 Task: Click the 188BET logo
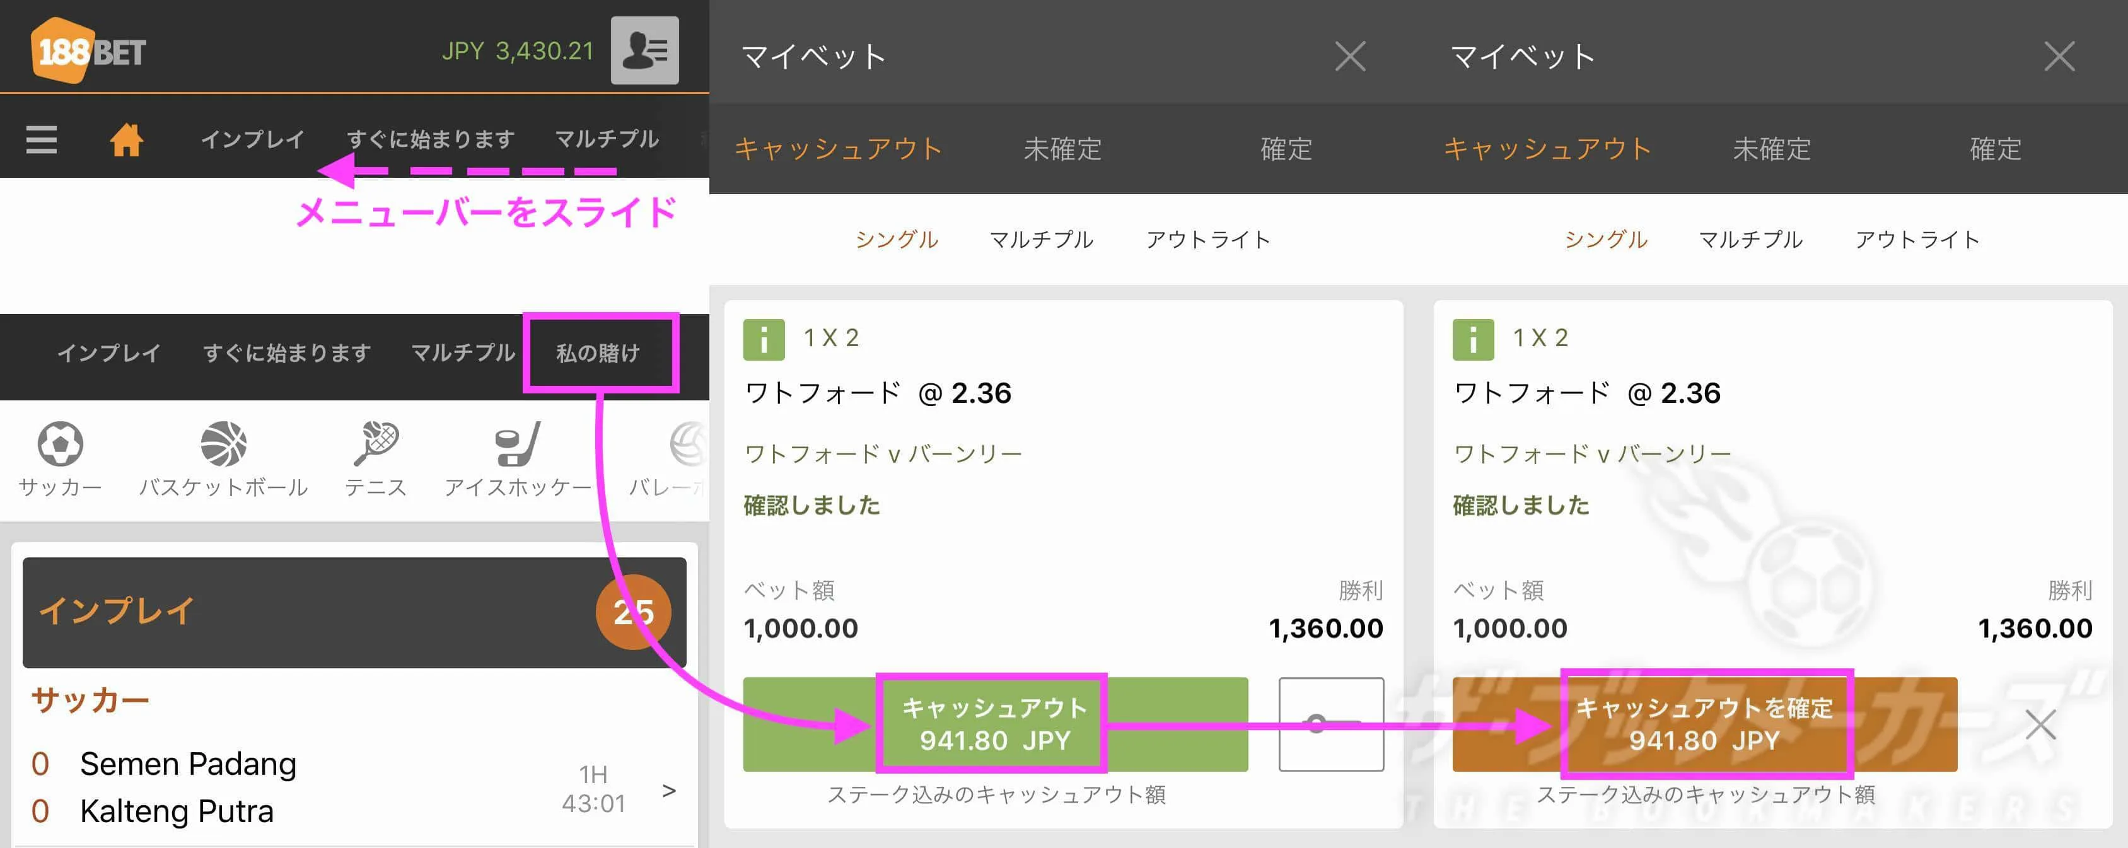click(x=88, y=50)
